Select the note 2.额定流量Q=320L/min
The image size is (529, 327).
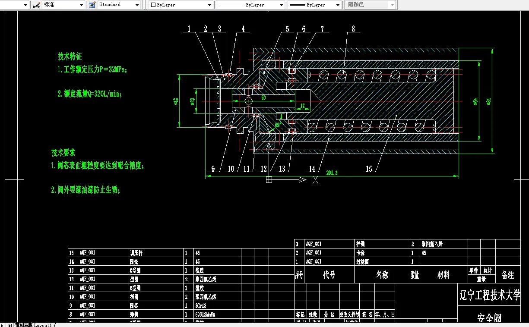[89, 94]
